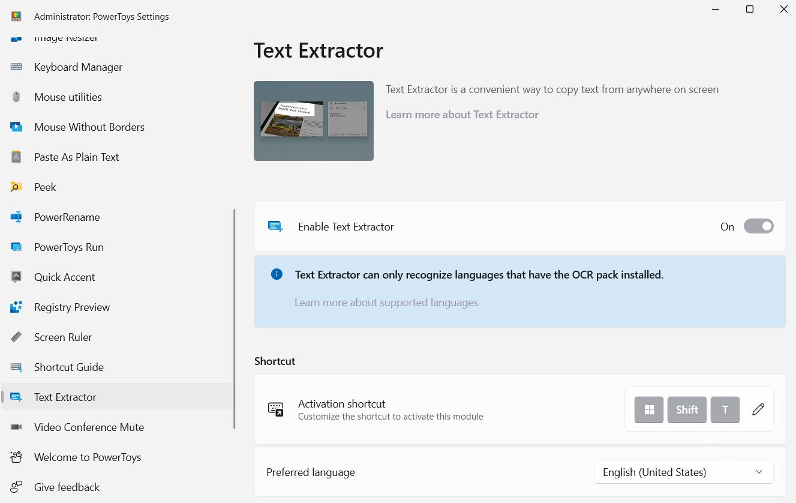Viewport: 796px width, 503px height.
Task: Click the info icon in the blue banner
Action: [277, 274]
